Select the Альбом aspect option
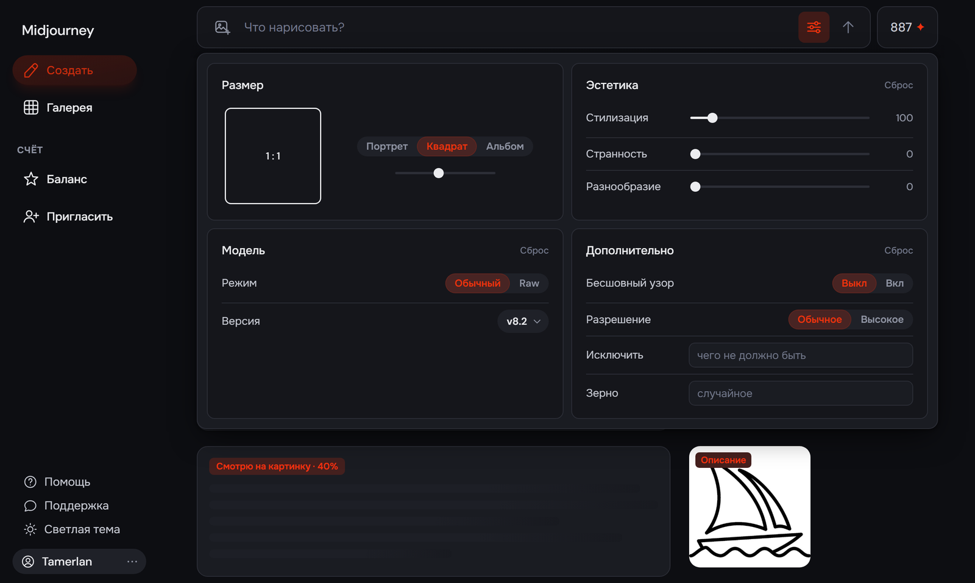 click(x=505, y=146)
